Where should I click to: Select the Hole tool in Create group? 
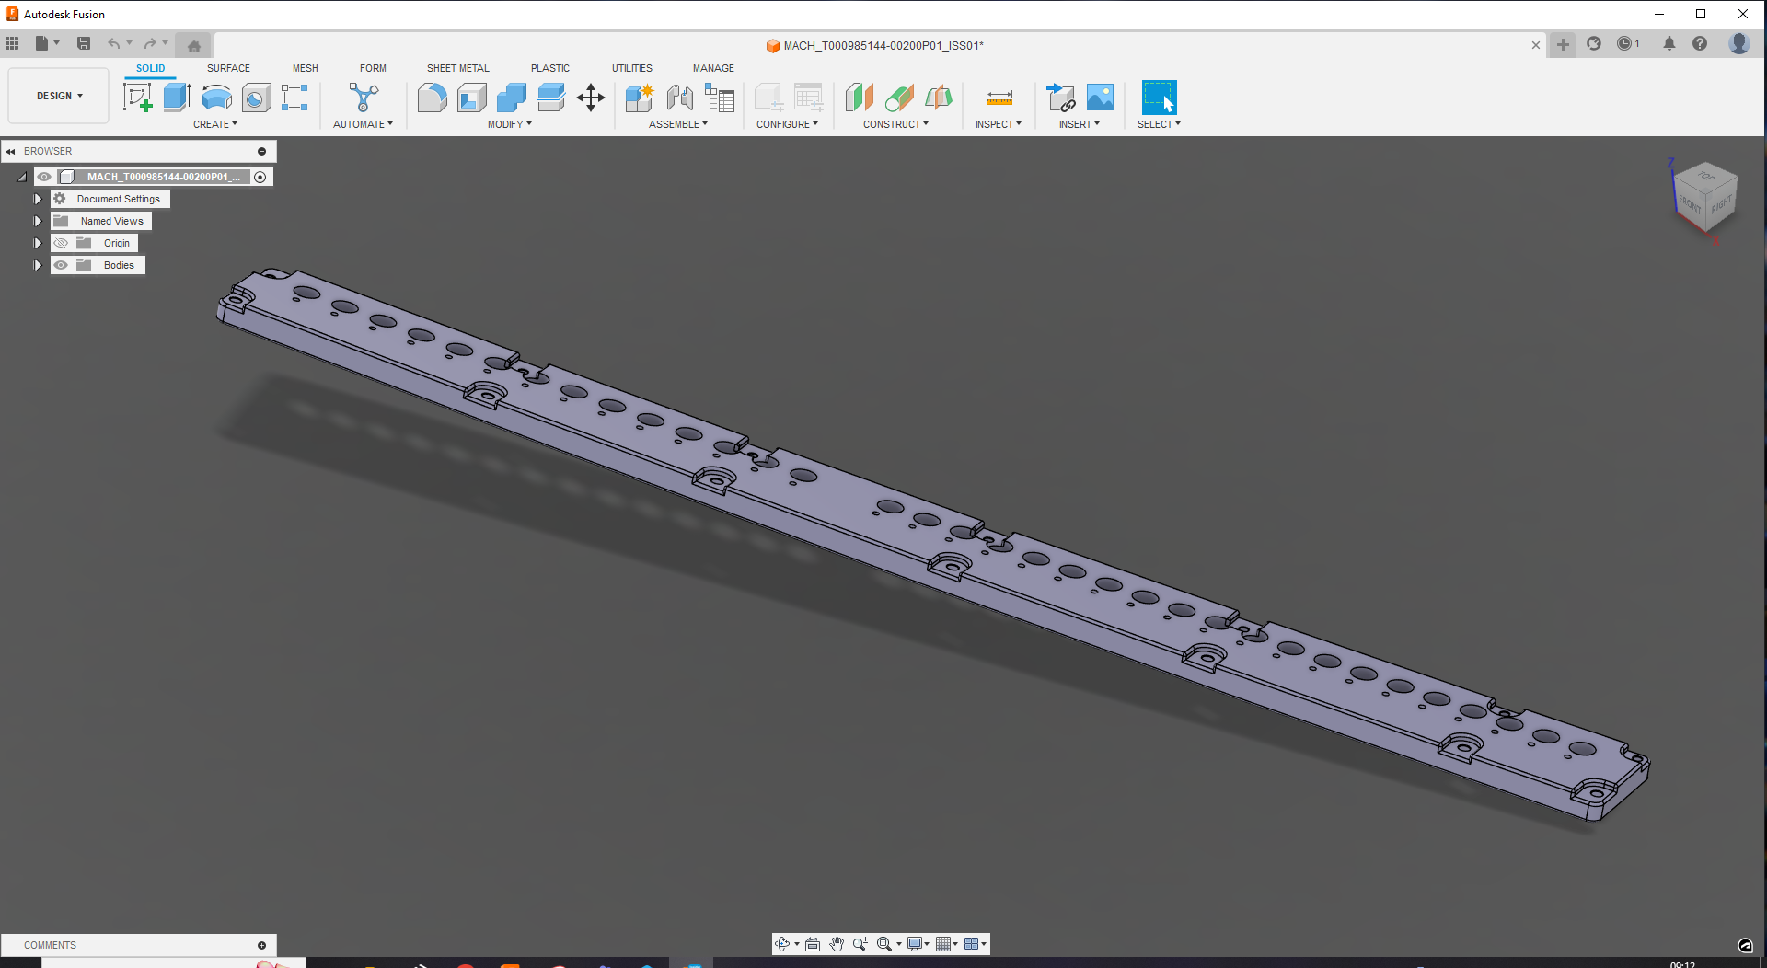(255, 98)
